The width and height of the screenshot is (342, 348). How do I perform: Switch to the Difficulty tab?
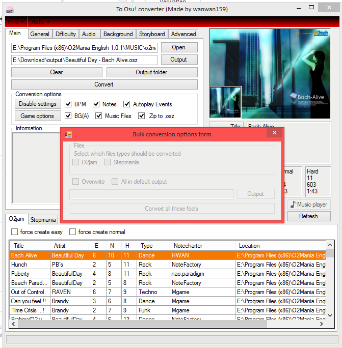tap(66, 34)
